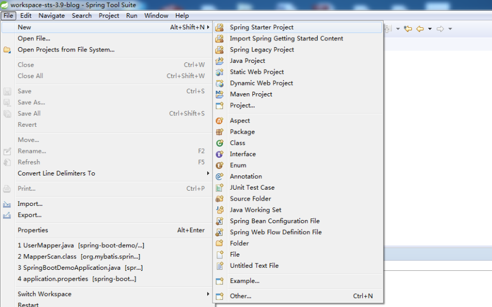This screenshot has height=307, width=492.
Task: Open the Project menu
Action: click(x=109, y=16)
